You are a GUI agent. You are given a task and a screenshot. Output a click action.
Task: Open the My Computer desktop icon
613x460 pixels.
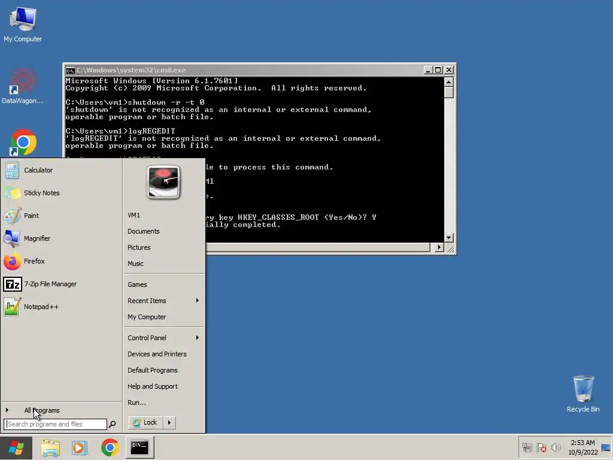(x=23, y=24)
